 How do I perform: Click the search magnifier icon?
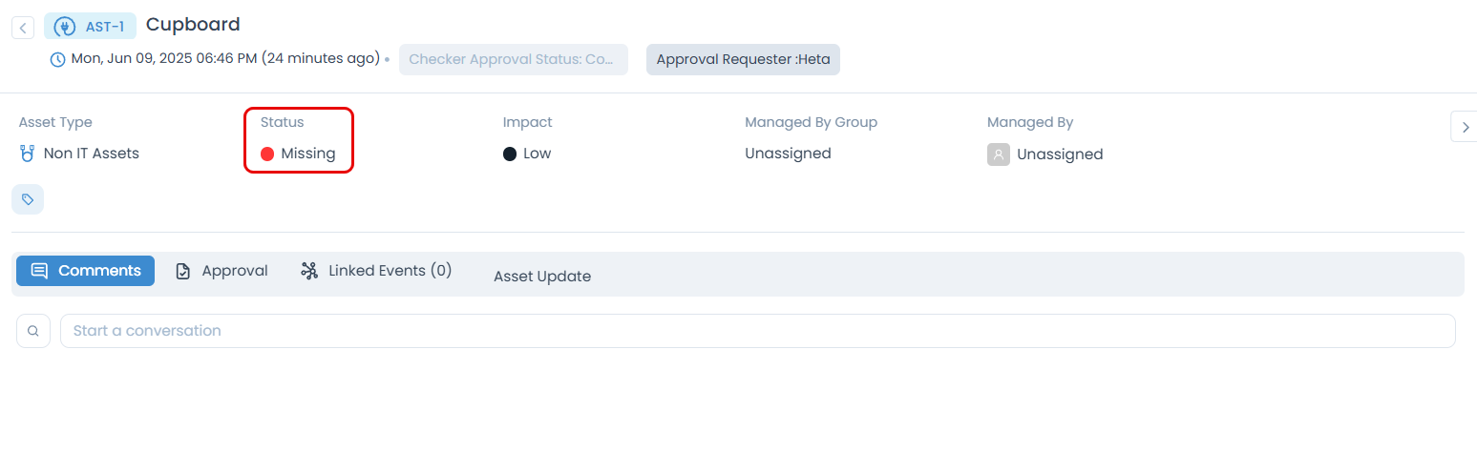(x=33, y=331)
